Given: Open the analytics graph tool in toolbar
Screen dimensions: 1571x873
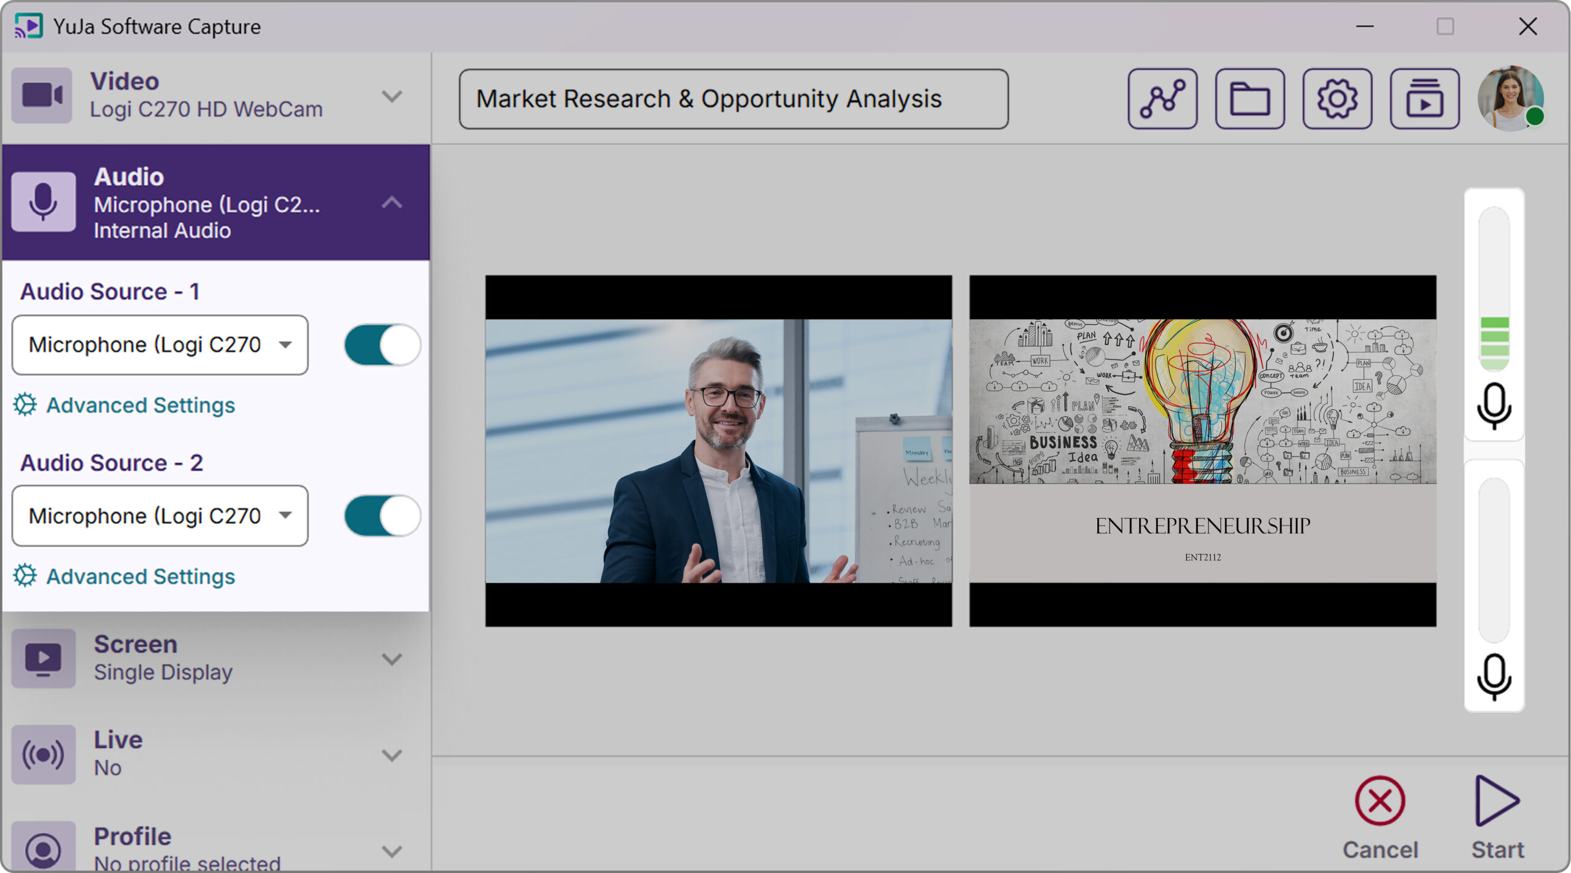Looking at the screenshot, I should 1162,98.
